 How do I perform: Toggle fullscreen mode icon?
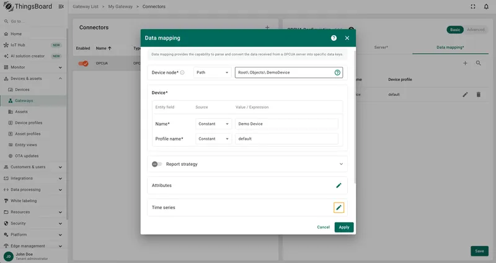(x=473, y=6)
